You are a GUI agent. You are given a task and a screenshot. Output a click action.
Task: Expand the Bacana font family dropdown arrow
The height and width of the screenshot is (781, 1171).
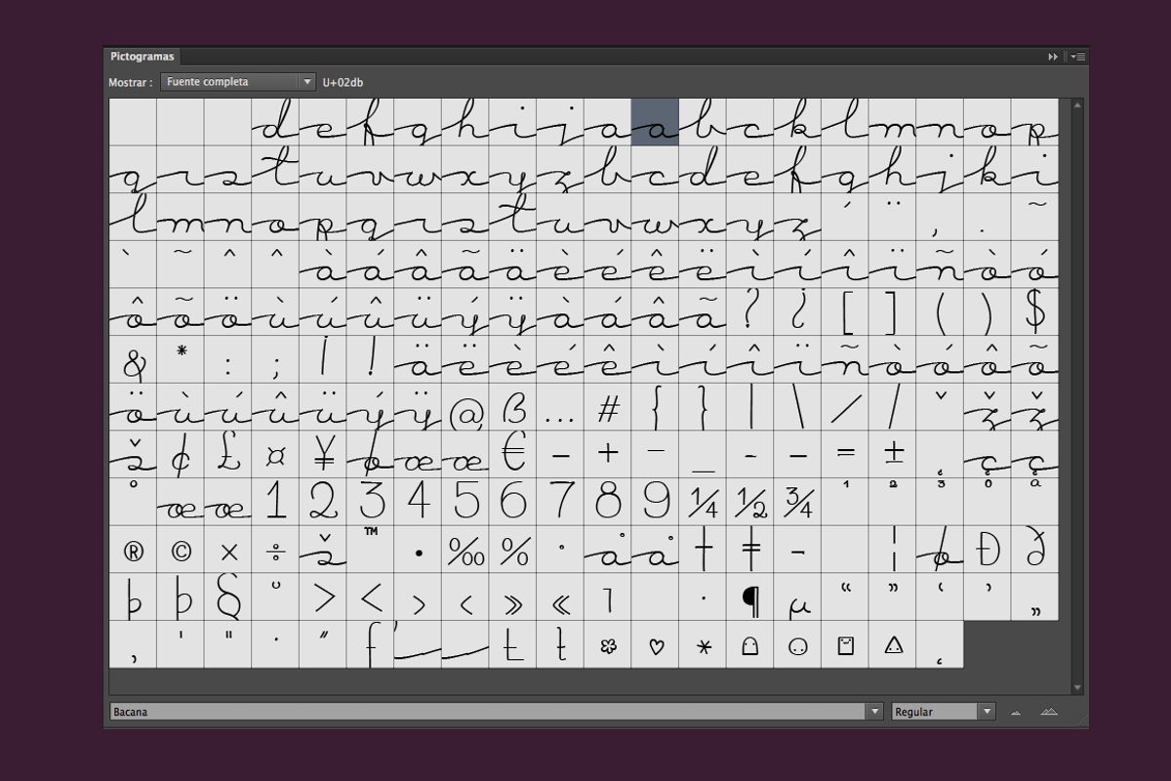click(875, 712)
